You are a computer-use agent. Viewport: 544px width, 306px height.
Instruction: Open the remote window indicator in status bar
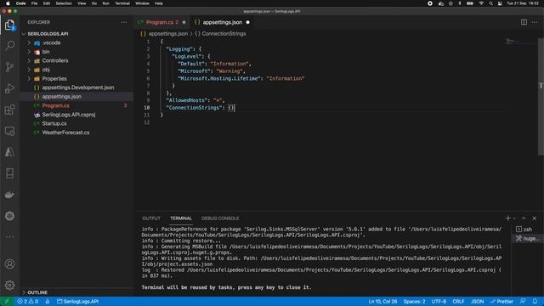[6, 301]
